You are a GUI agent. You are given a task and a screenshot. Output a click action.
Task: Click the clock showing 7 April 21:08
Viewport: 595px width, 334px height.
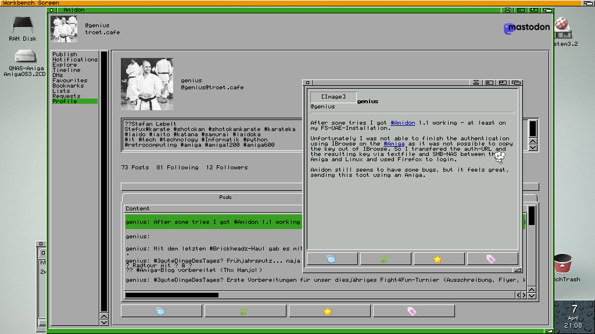[x=574, y=317]
